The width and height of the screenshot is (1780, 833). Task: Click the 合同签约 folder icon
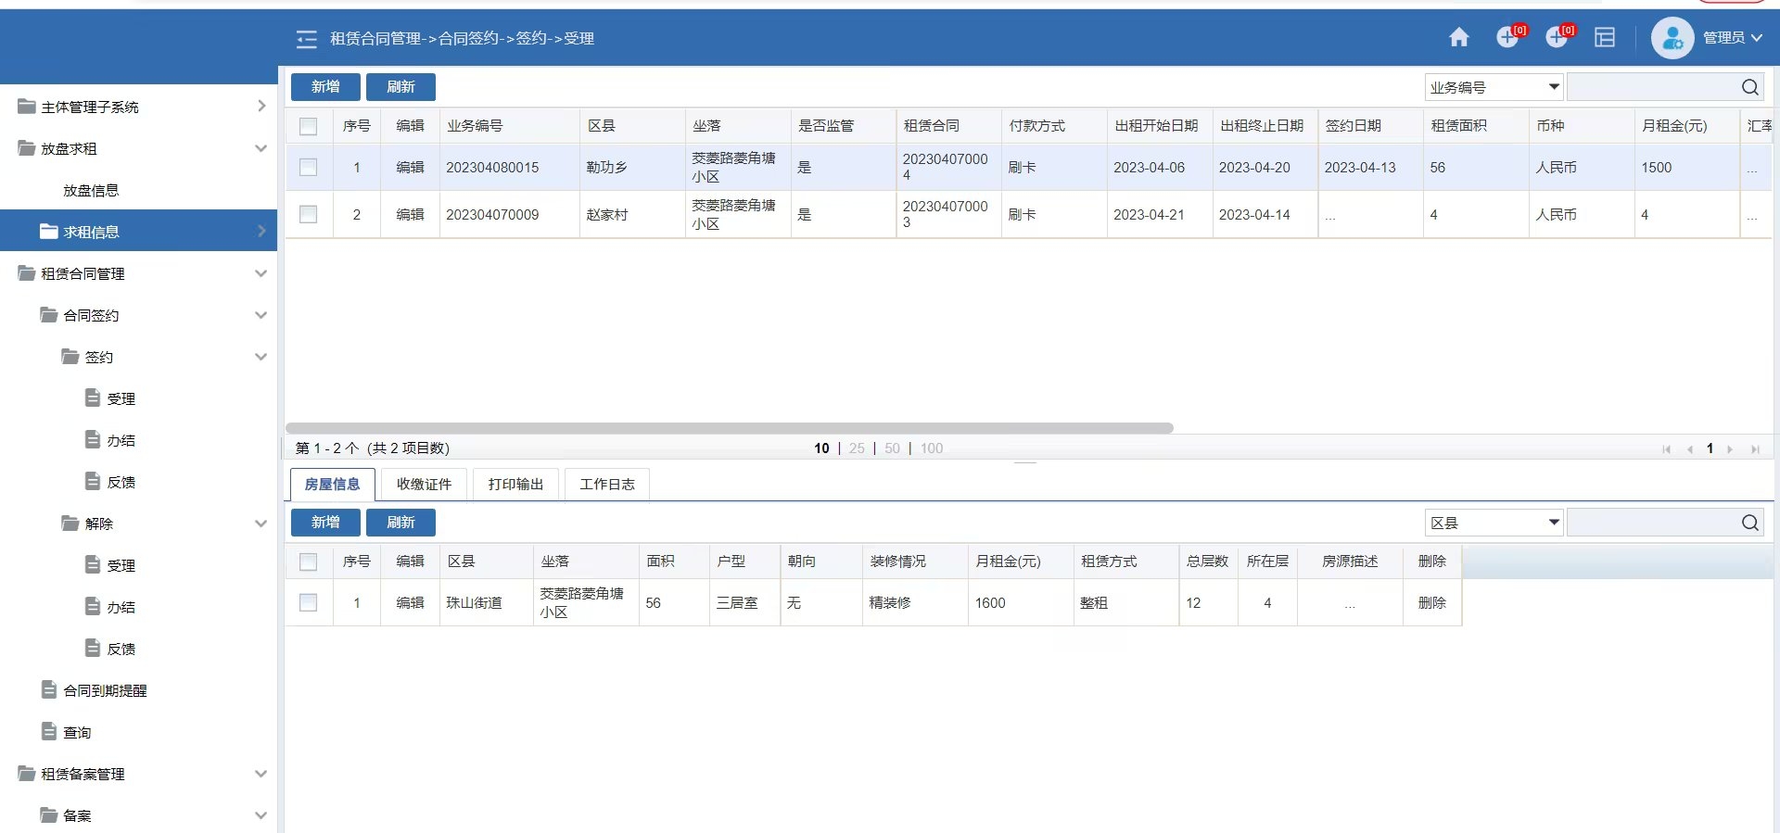49,315
